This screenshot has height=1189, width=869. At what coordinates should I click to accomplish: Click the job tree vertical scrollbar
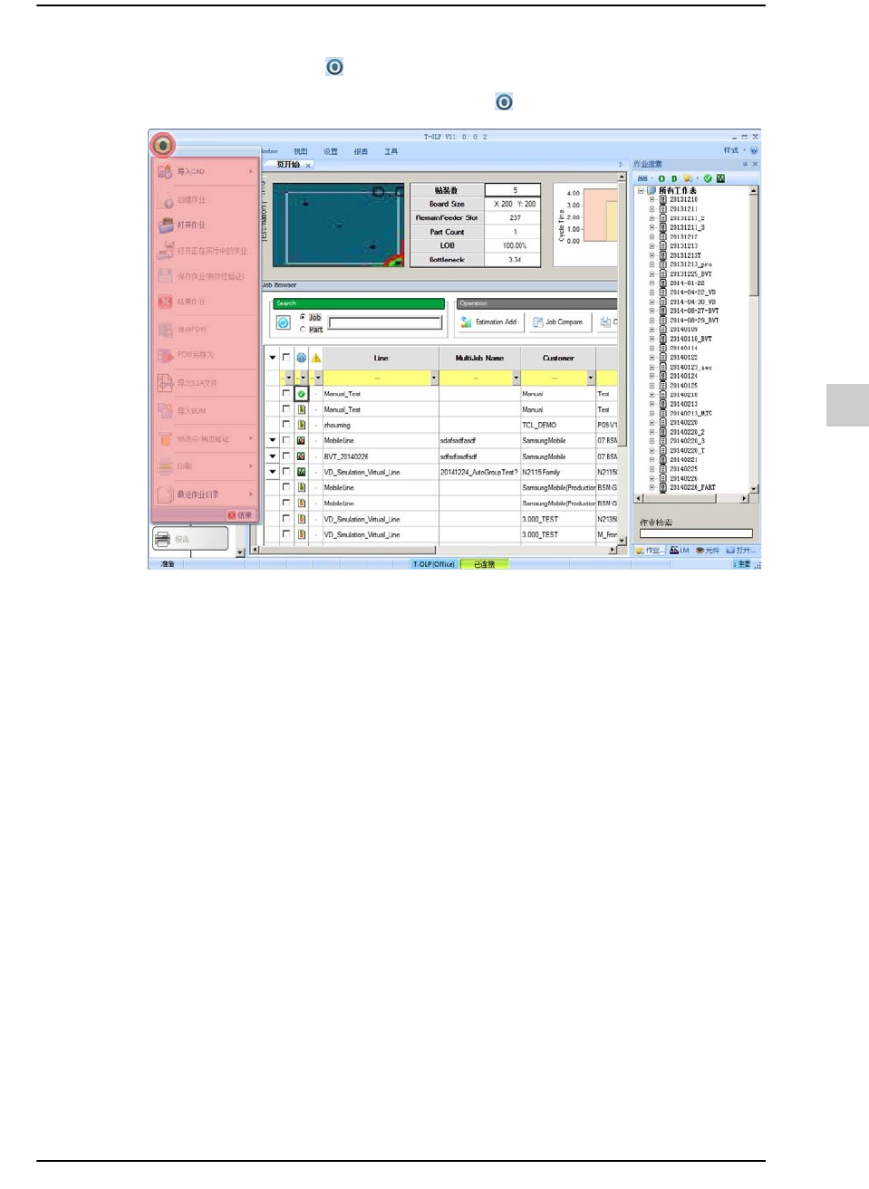pos(753,340)
